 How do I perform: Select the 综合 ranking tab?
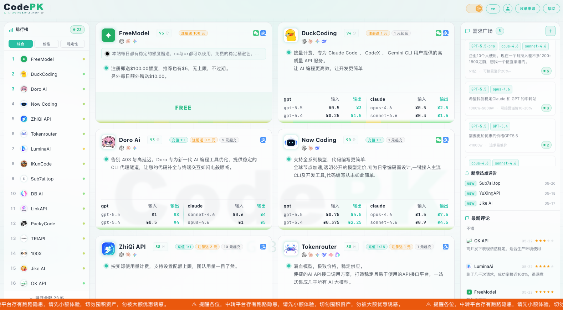point(21,44)
